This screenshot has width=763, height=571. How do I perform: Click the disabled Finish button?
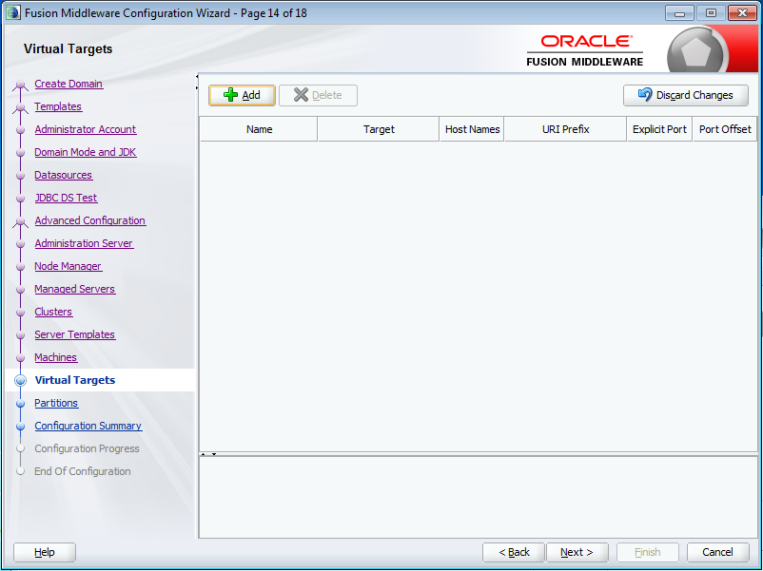pos(648,552)
